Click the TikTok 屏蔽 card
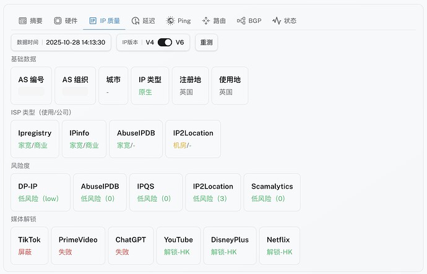Screen dimensions: 427x274 tap(30, 246)
